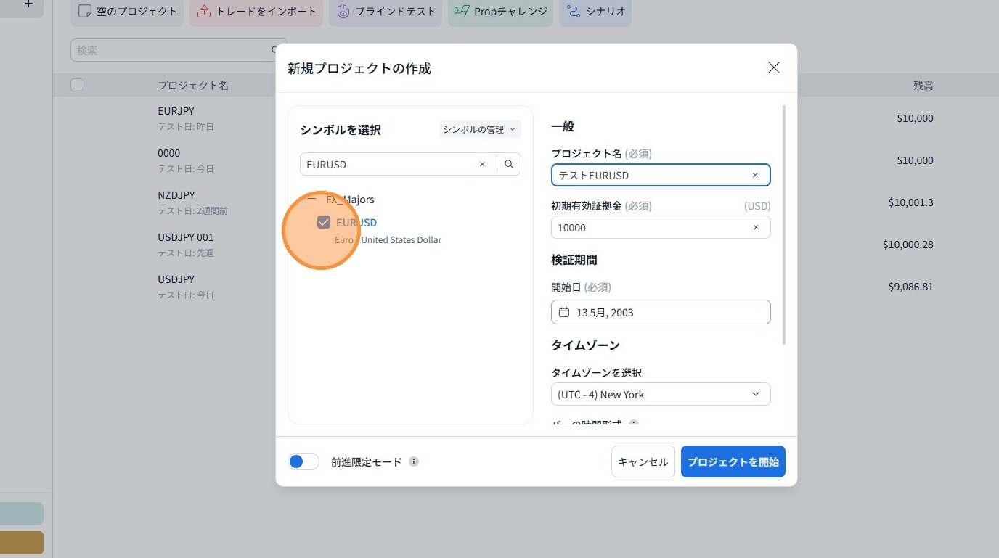
Task: Click the 残高 column header
Action: coord(923,85)
